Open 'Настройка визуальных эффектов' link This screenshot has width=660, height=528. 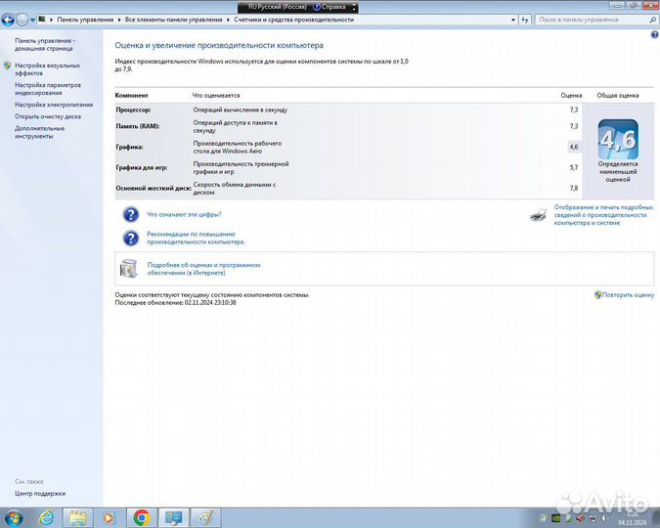coord(47,69)
